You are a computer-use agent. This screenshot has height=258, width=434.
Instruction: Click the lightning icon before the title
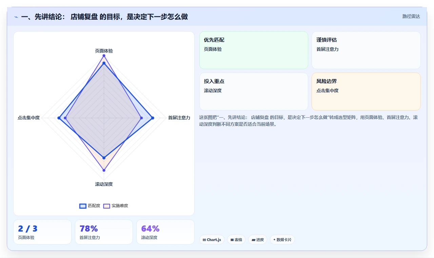click(x=16, y=17)
